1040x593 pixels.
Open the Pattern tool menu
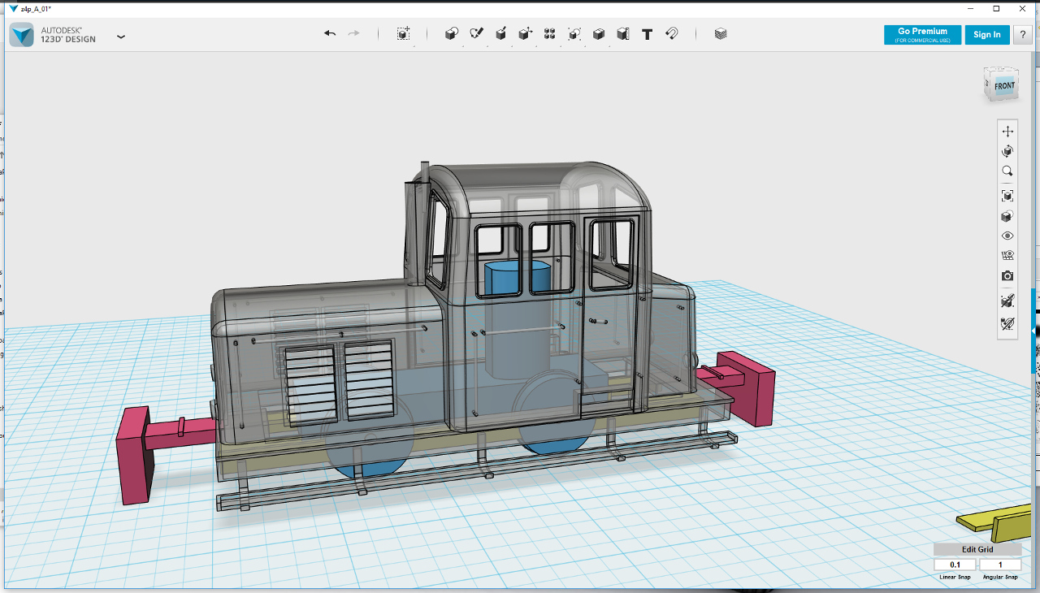click(550, 34)
